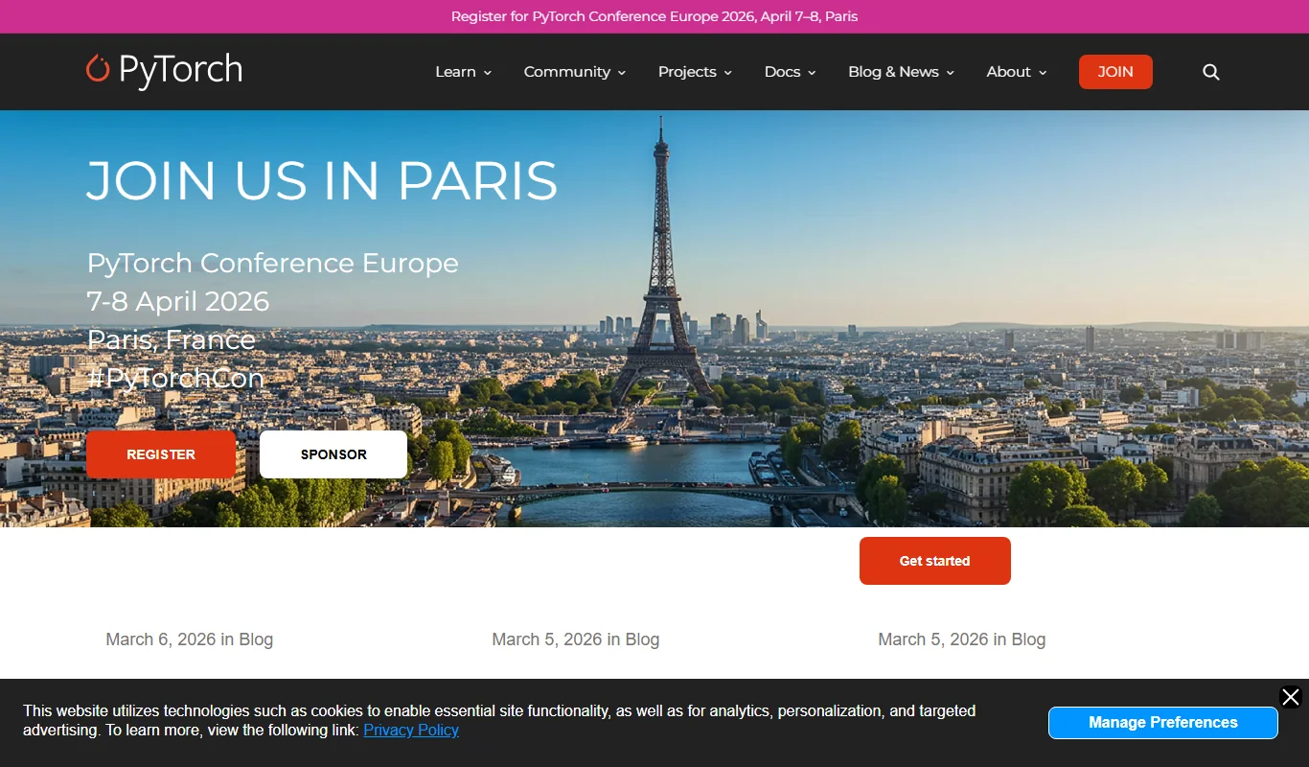
Task: Click the red JOIN button
Action: [x=1115, y=72]
